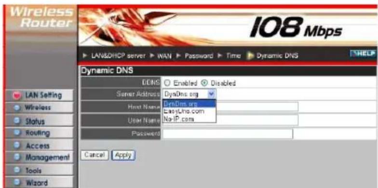Click into the Host Name input field
The image size is (378, 188).
(x=230, y=107)
